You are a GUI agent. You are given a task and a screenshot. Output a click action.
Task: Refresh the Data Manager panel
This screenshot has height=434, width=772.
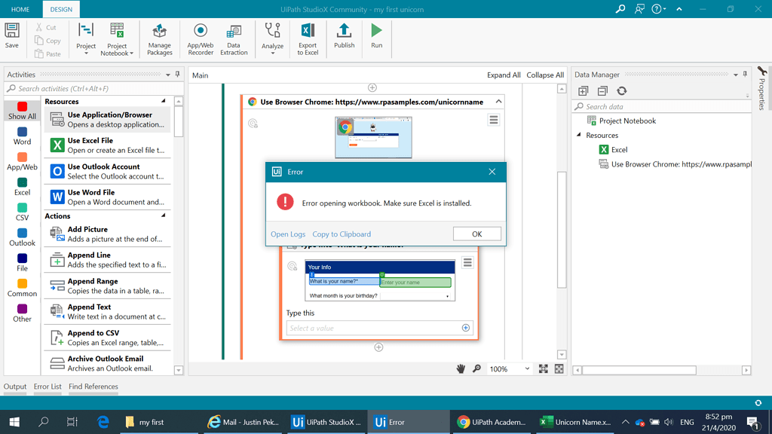[x=620, y=90]
